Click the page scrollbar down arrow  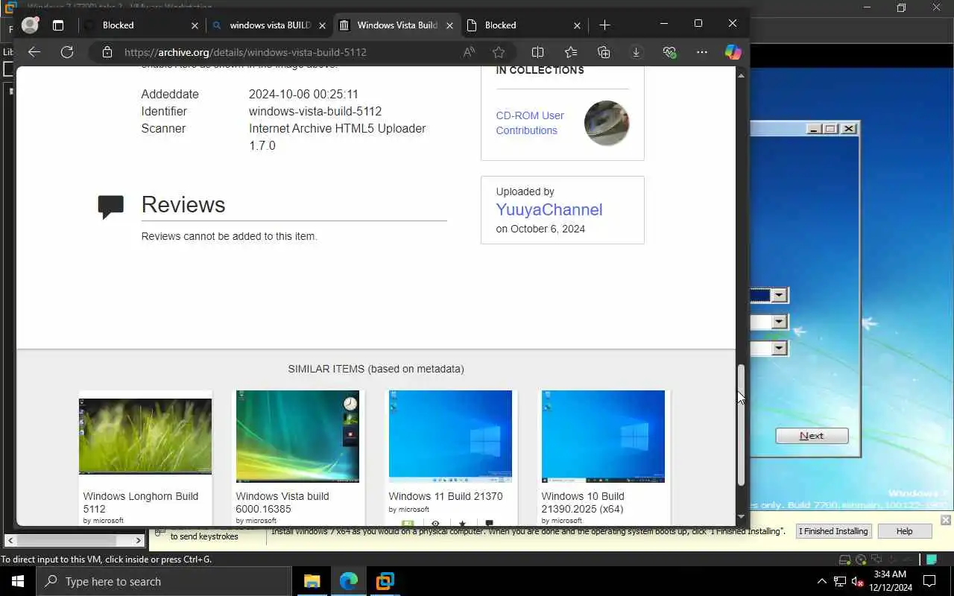pyautogui.click(x=741, y=516)
